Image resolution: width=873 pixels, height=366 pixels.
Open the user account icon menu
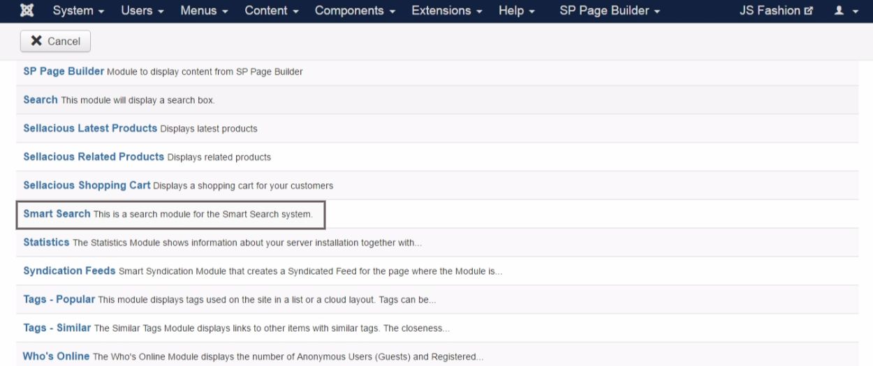tap(846, 11)
